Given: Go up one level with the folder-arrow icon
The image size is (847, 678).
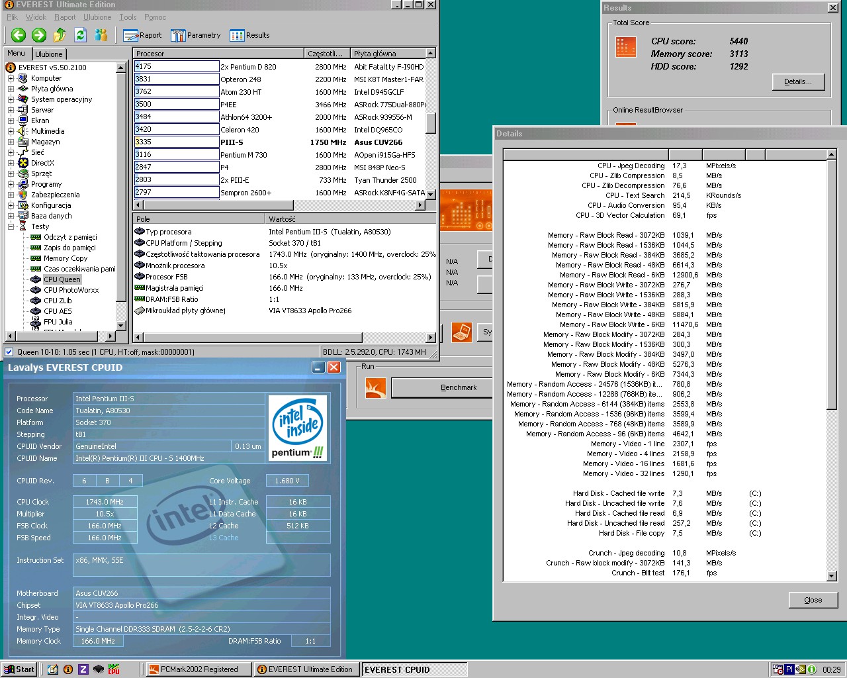Looking at the screenshot, I should pos(60,35).
